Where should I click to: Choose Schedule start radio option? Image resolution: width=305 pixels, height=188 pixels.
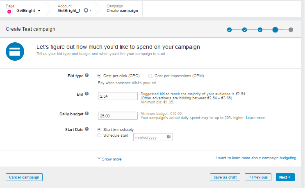[100, 135]
